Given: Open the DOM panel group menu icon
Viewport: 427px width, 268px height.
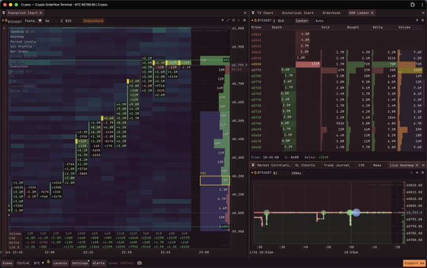Looking at the screenshot, I should pyautogui.click(x=253, y=13).
